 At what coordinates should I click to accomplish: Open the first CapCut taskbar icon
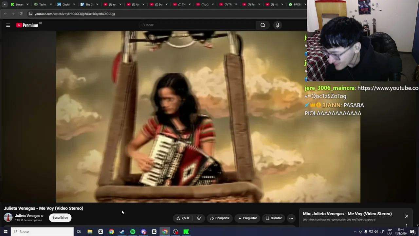click(x=100, y=232)
